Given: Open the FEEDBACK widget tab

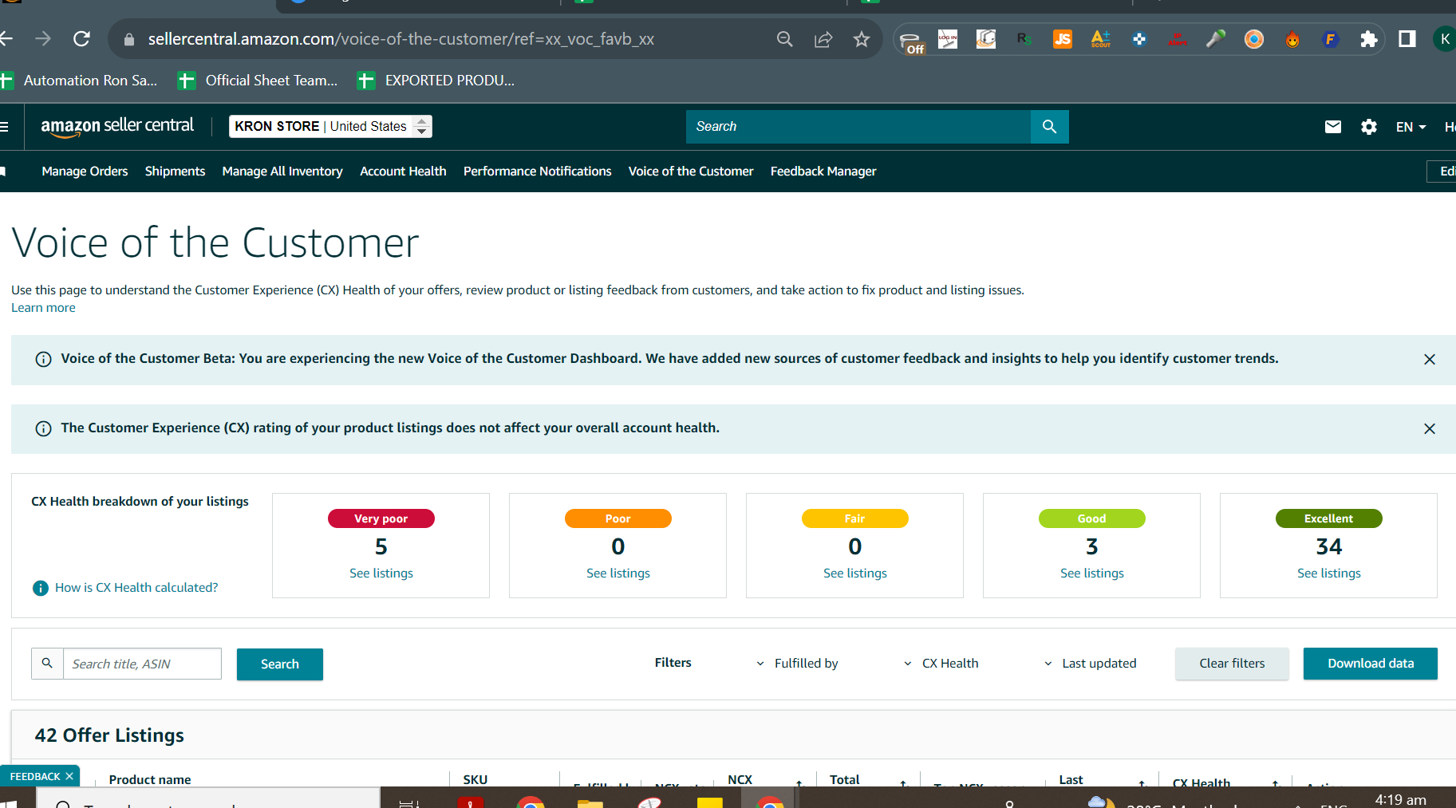Looking at the screenshot, I should [35, 776].
